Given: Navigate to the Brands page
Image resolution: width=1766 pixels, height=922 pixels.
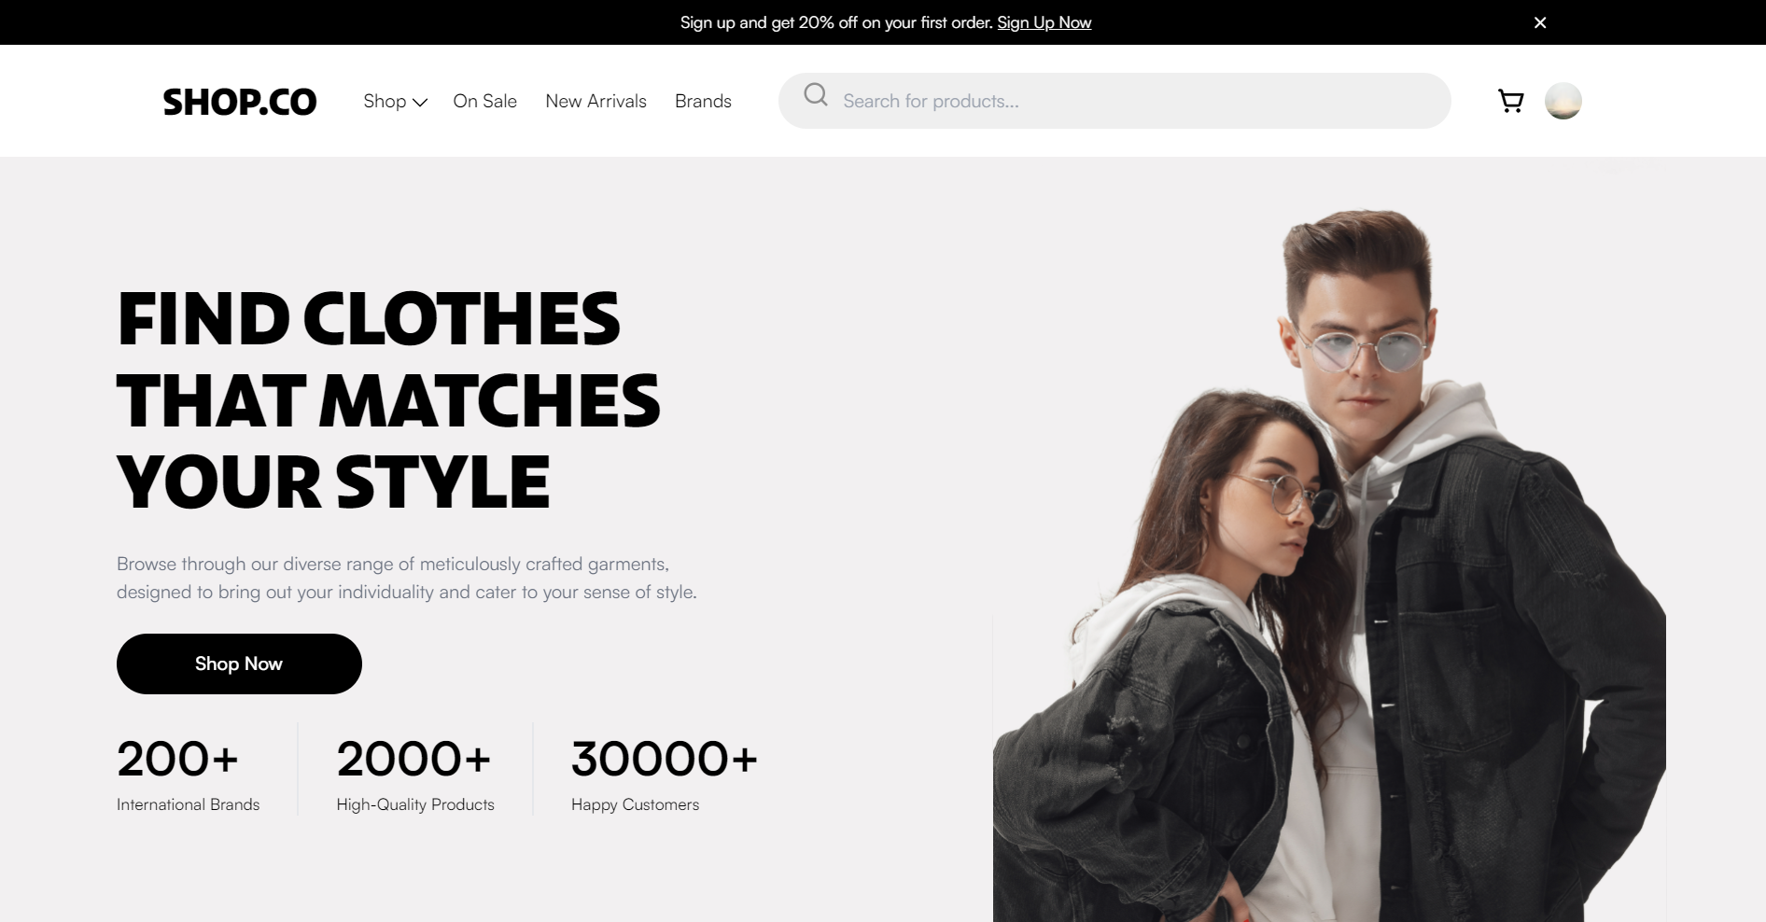Looking at the screenshot, I should (x=703, y=101).
